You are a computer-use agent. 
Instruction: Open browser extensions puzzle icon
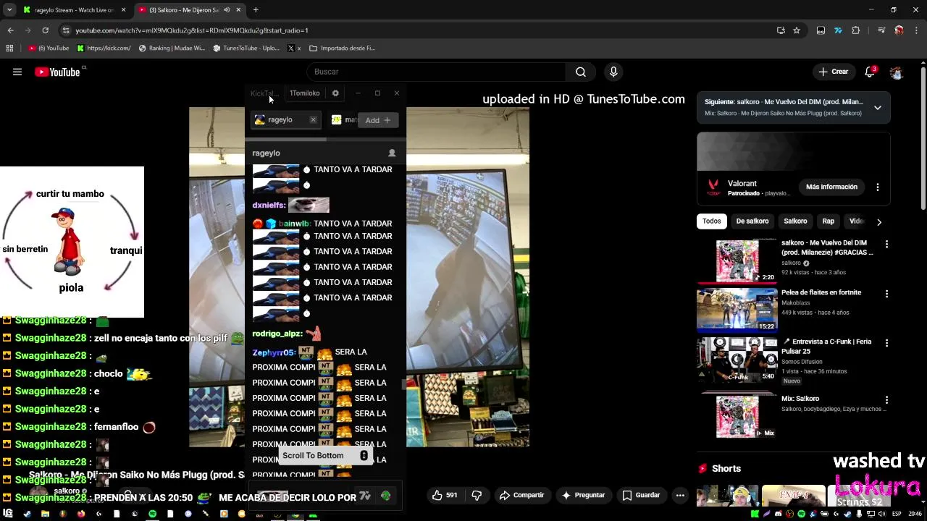856,30
